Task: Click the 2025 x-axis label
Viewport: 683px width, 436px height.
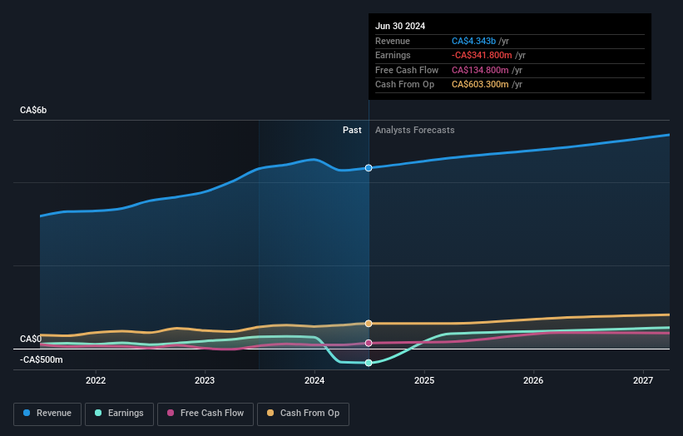Action: coord(424,380)
